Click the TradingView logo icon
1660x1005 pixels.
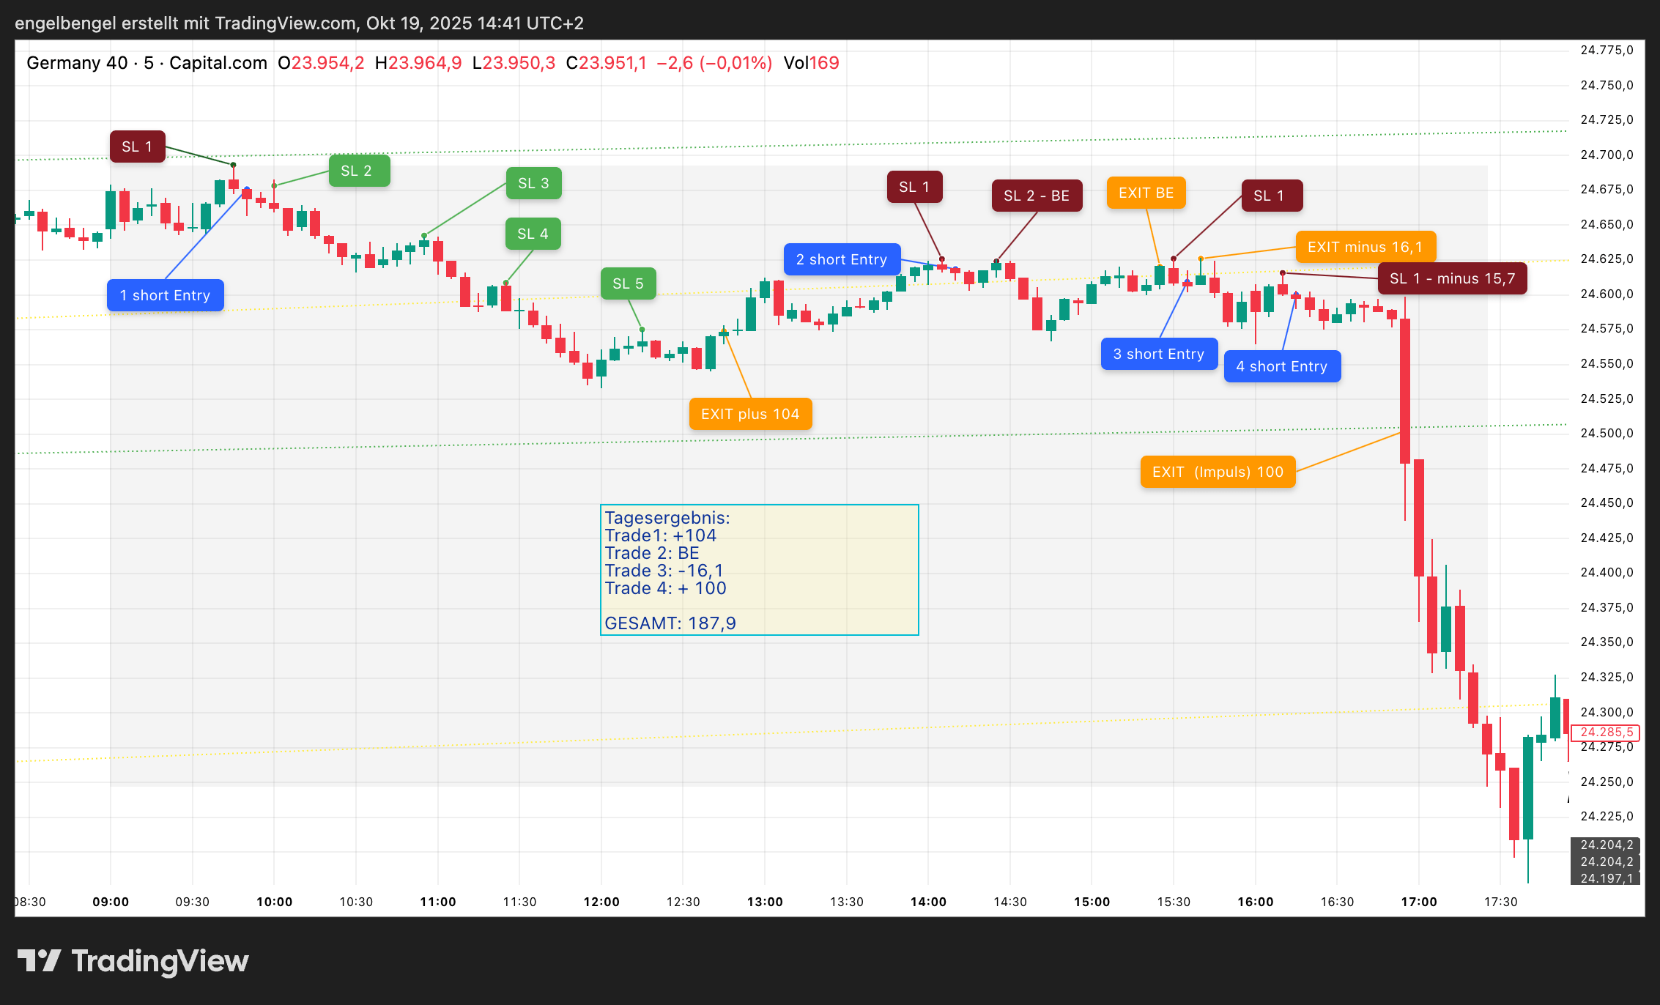(x=40, y=960)
